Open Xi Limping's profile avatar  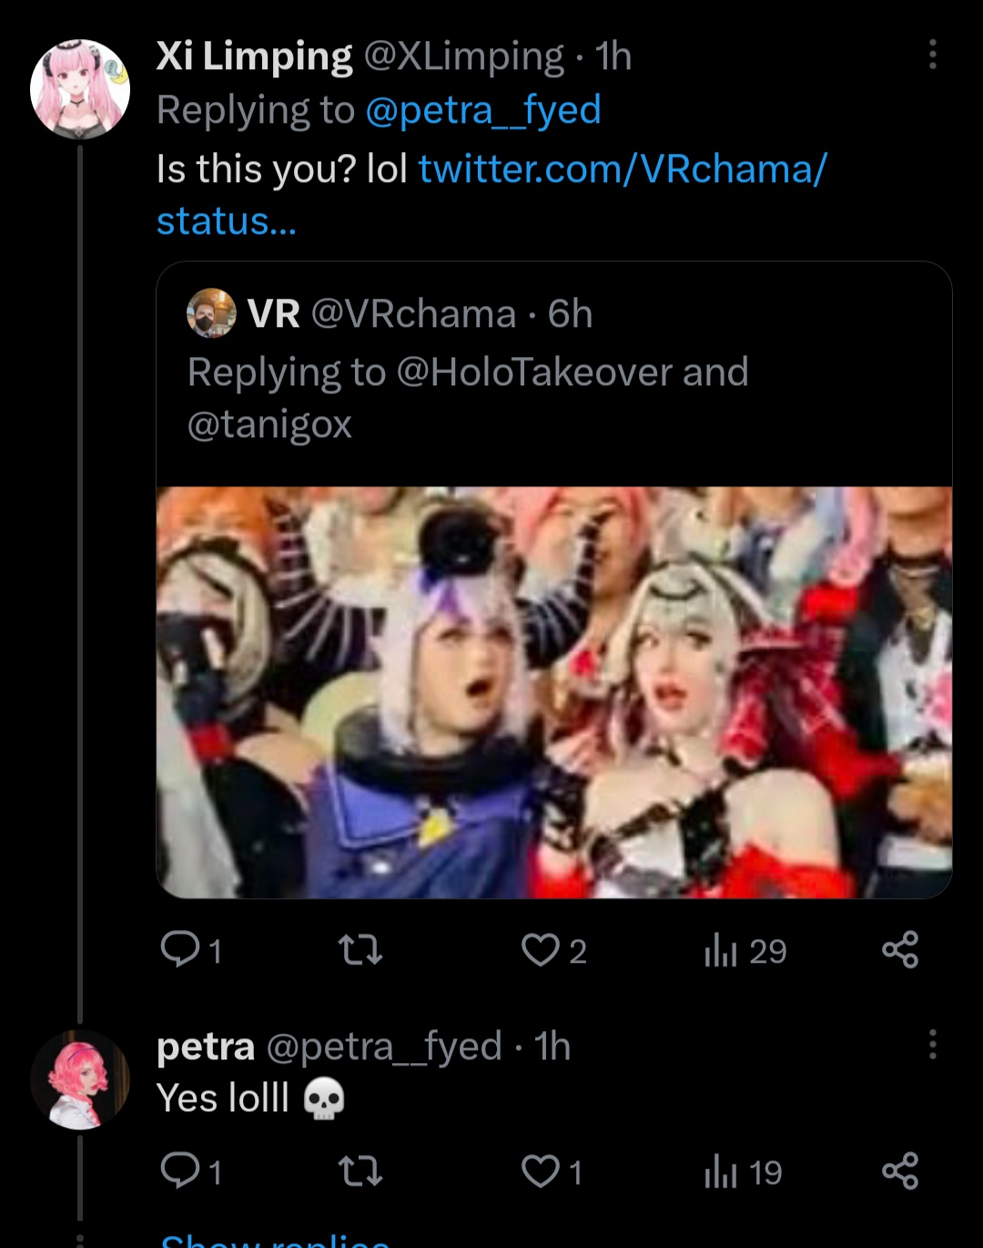pos(80,89)
